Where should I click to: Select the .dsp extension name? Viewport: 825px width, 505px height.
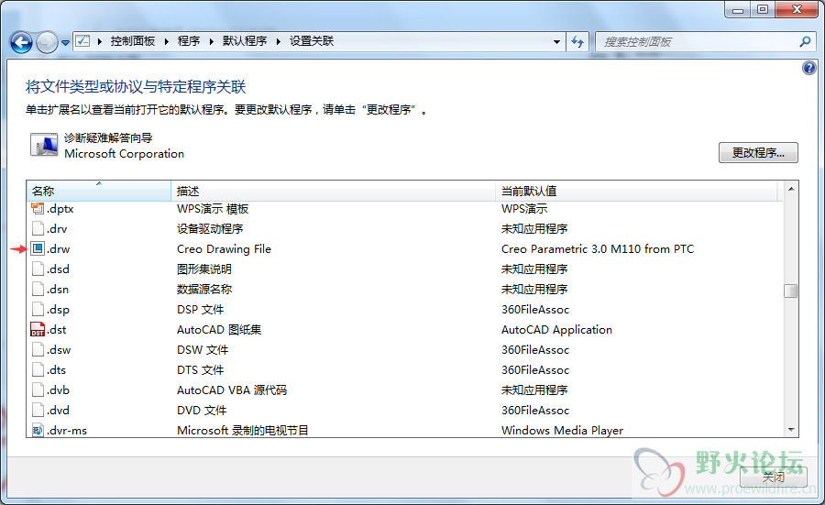tap(58, 309)
